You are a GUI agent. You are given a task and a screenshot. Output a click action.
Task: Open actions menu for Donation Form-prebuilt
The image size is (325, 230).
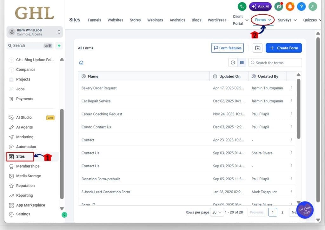(291, 179)
